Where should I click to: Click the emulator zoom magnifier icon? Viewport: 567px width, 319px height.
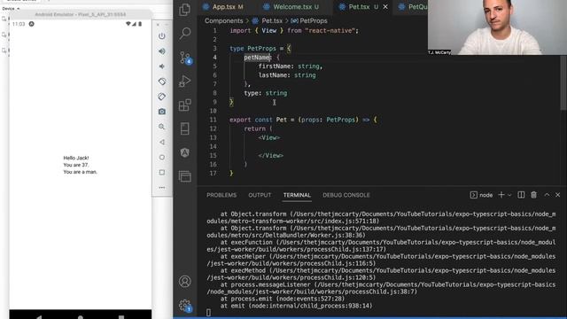(161, 127)
